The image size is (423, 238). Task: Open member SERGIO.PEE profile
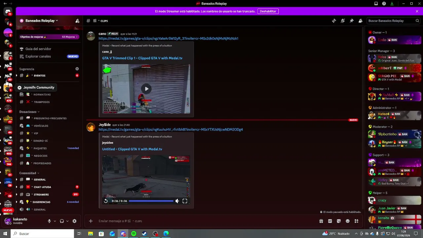coord(395,78)
